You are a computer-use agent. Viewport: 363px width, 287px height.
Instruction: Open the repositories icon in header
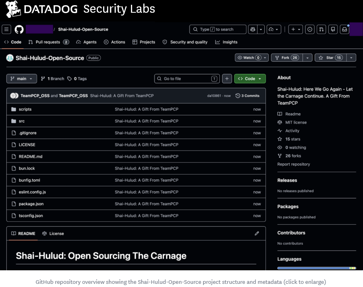[333, 29]
